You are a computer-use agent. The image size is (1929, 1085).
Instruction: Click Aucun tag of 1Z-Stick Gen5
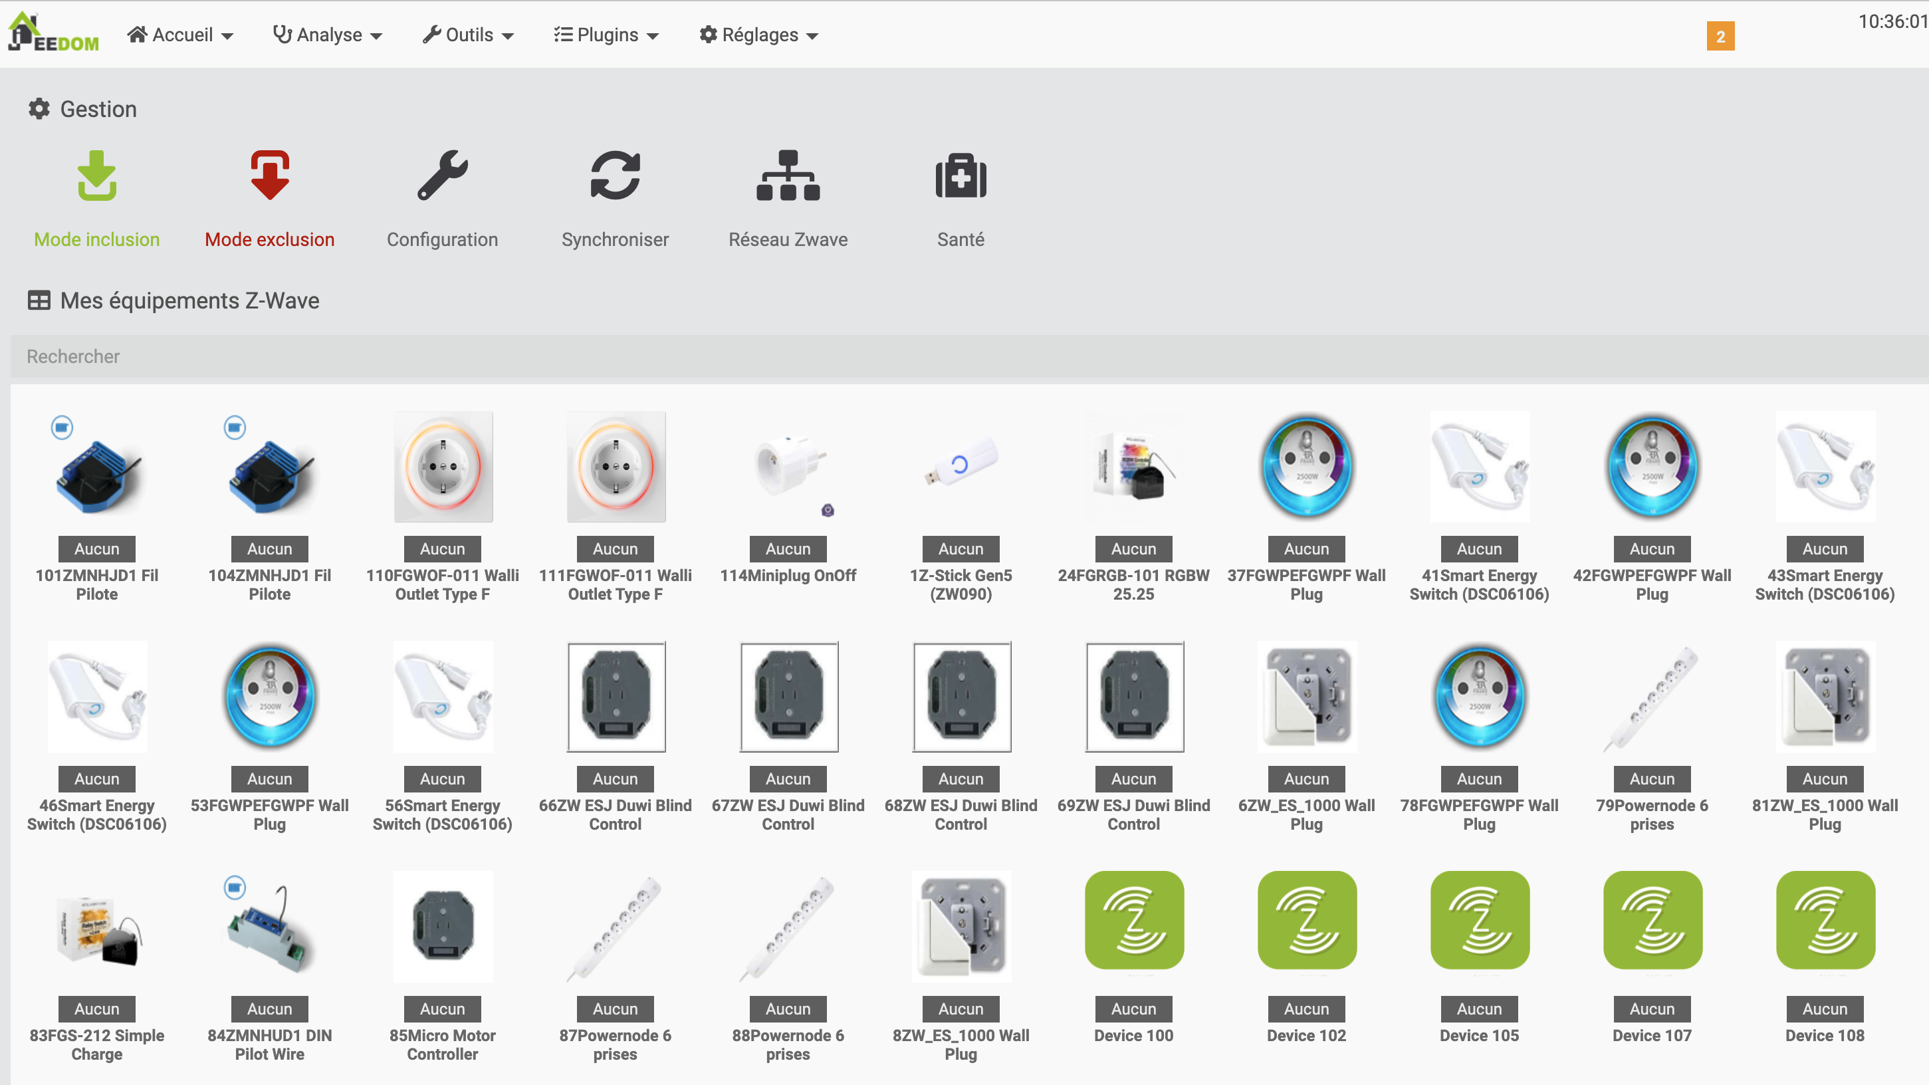(961, 549)
